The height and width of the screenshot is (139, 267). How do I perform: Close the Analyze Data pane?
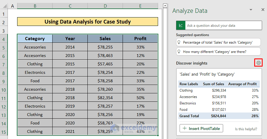tap(262, 10)
